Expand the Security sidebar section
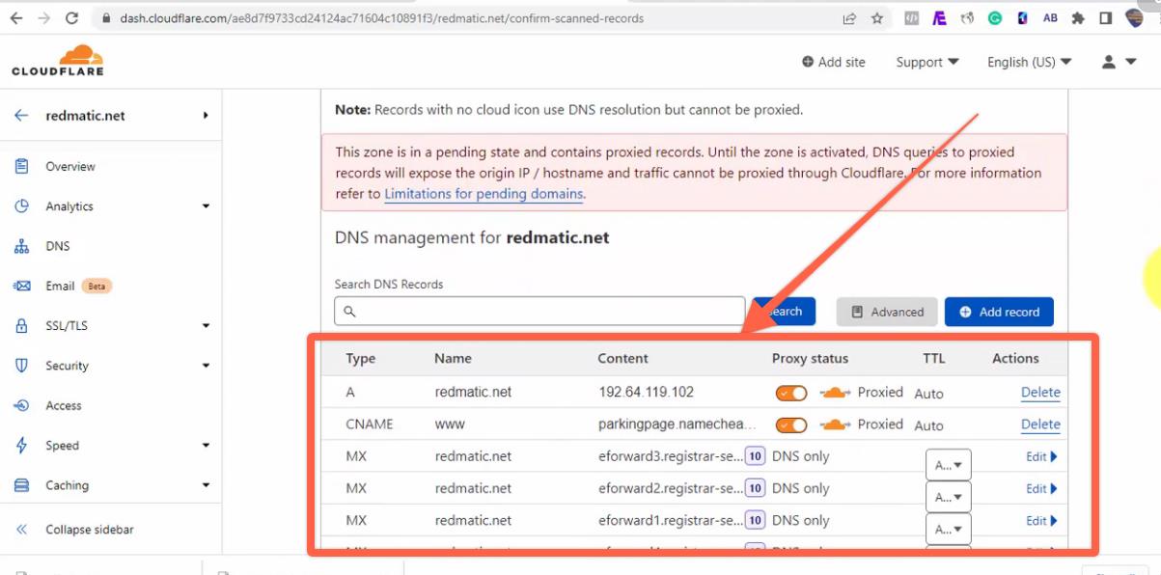The image size is (1161, 575). pos(206,366)
